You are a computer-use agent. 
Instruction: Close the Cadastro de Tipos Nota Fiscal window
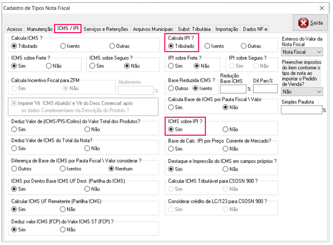tap(321, 8)
